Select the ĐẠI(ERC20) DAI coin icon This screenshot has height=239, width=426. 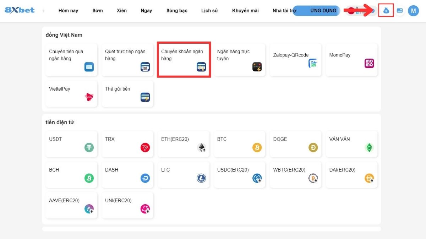(369, 178)
